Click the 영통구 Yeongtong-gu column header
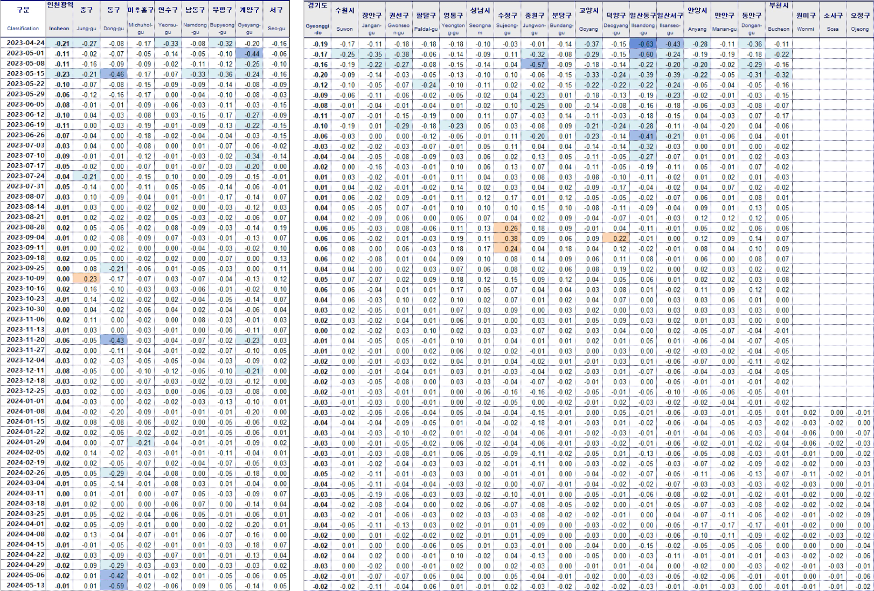Viewport: 874px width, 591px height. coord(453,19)
